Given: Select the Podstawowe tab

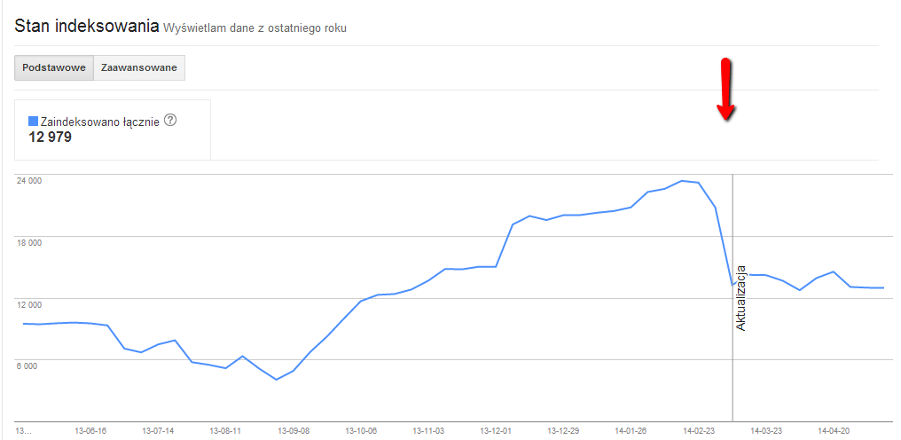Looking at the screenshot, I should point(53,68).
